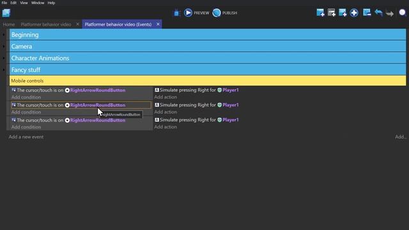The image size is (409, 230).
Task: Add condition to the third event
Action: (26, 127)
